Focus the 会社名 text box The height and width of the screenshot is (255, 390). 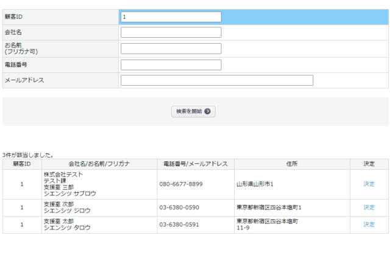pyautogui.click(x=171, y=32)
